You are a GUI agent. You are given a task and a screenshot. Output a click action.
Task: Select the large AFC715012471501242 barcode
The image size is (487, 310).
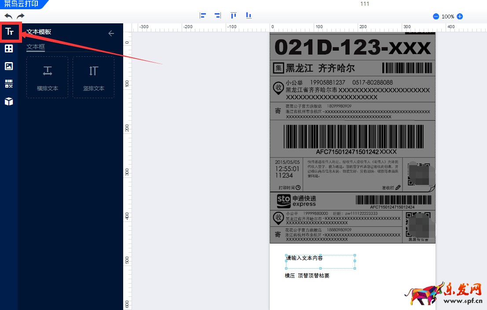tap(353, 137)
